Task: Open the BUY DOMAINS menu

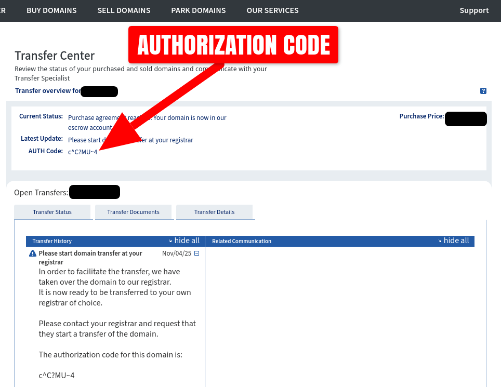Action: tap(51, 10)
